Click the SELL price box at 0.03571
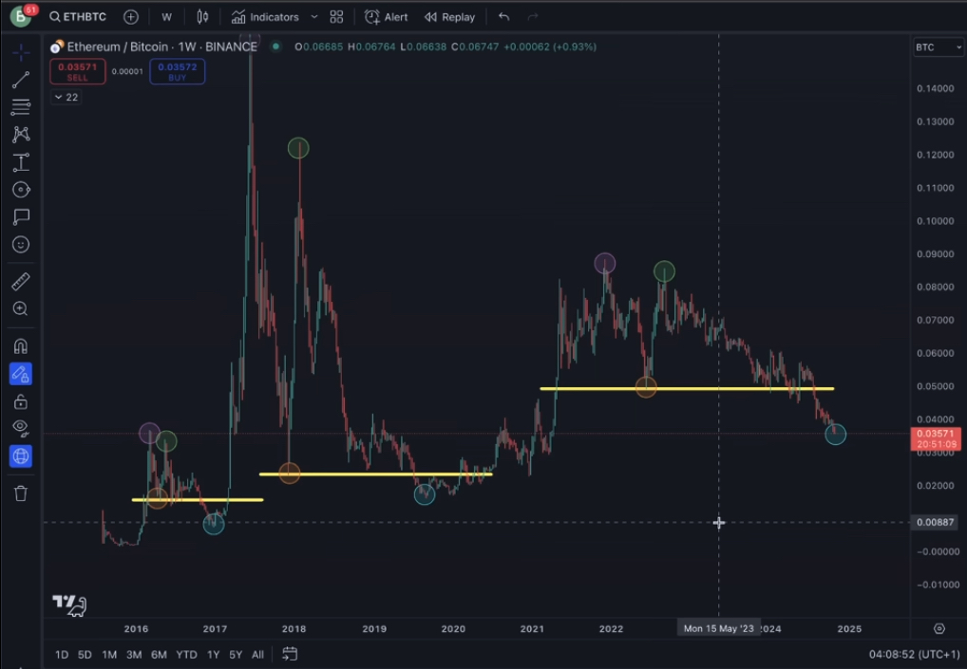 pyautogui.click(x=77, y=71)
